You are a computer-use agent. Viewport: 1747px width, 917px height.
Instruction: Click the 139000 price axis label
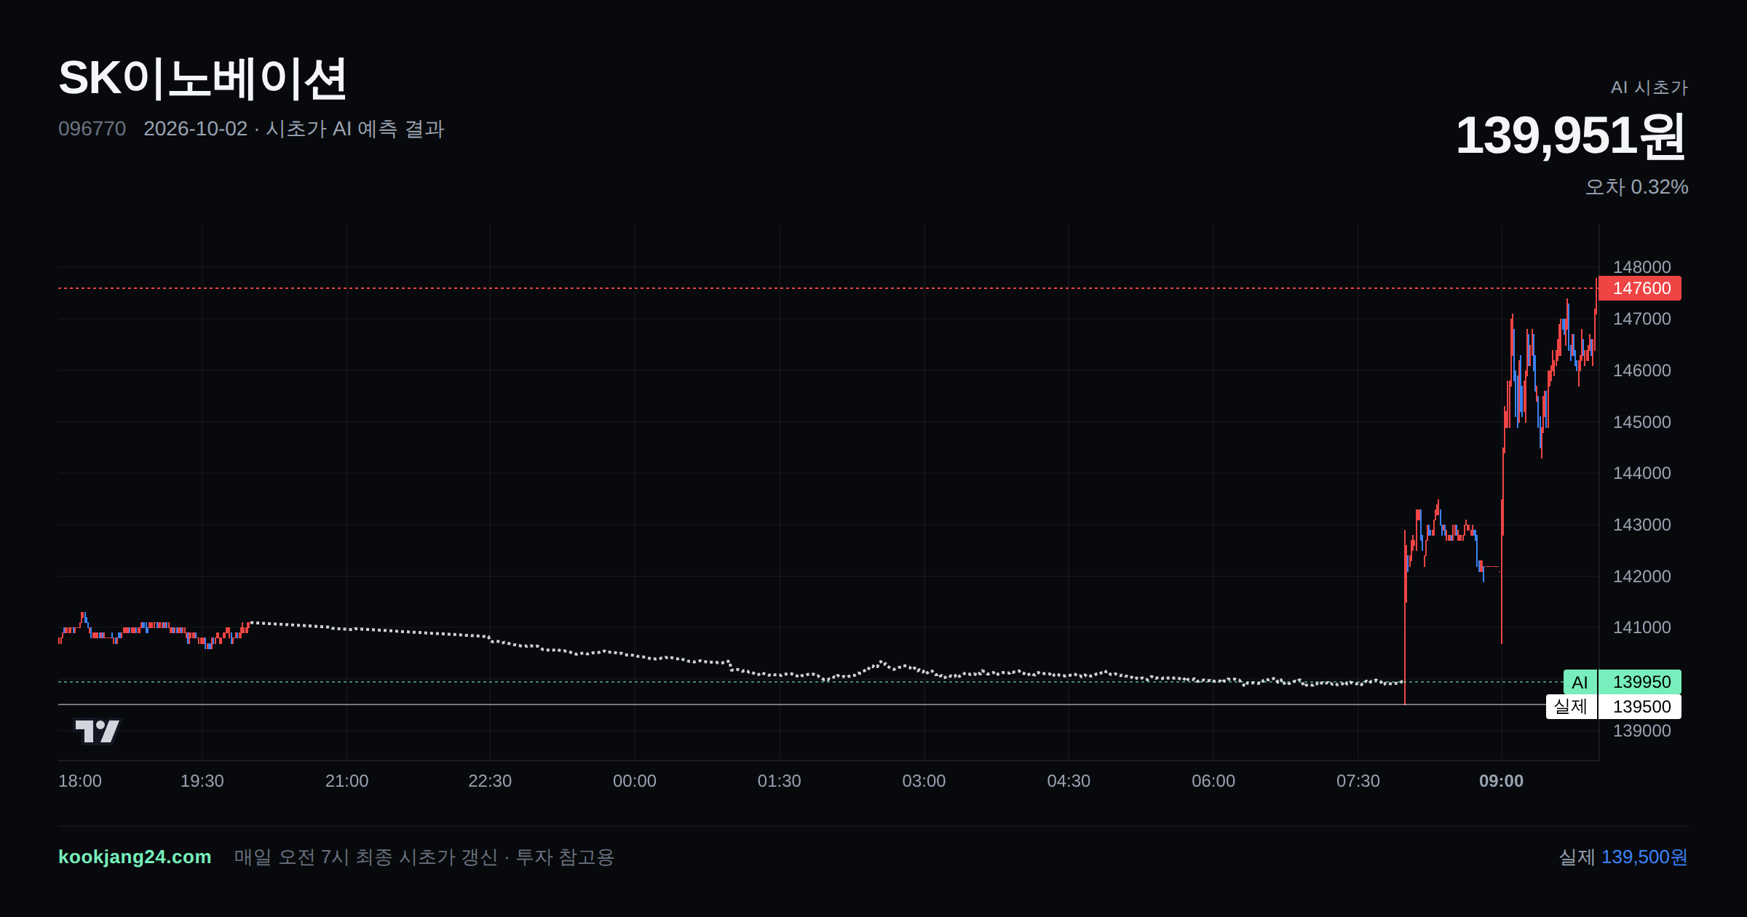(1641, 731)
